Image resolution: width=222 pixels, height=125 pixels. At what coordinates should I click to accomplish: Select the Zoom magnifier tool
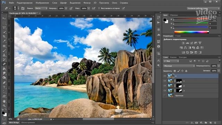(4, 106)
